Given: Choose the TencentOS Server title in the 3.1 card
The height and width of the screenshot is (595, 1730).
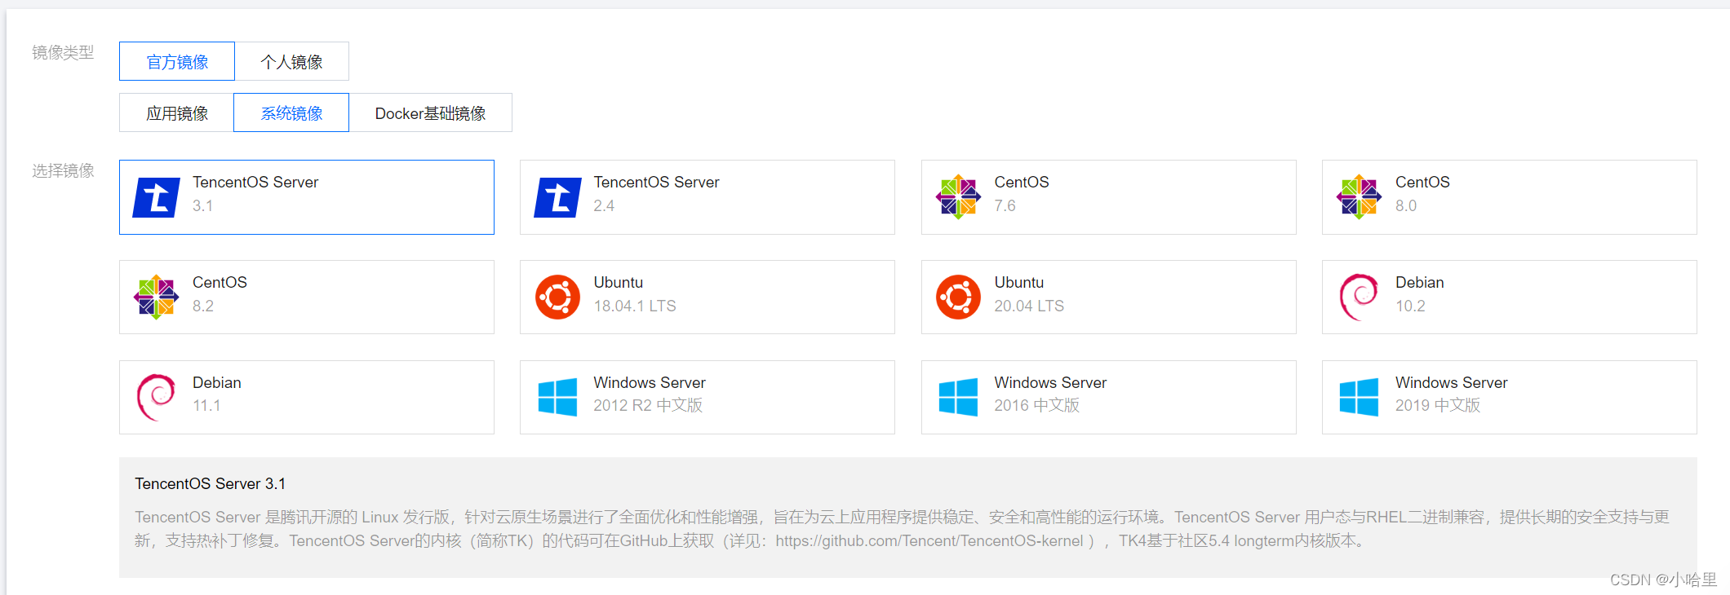Looking at the screenshot, I should pos(255,183).
